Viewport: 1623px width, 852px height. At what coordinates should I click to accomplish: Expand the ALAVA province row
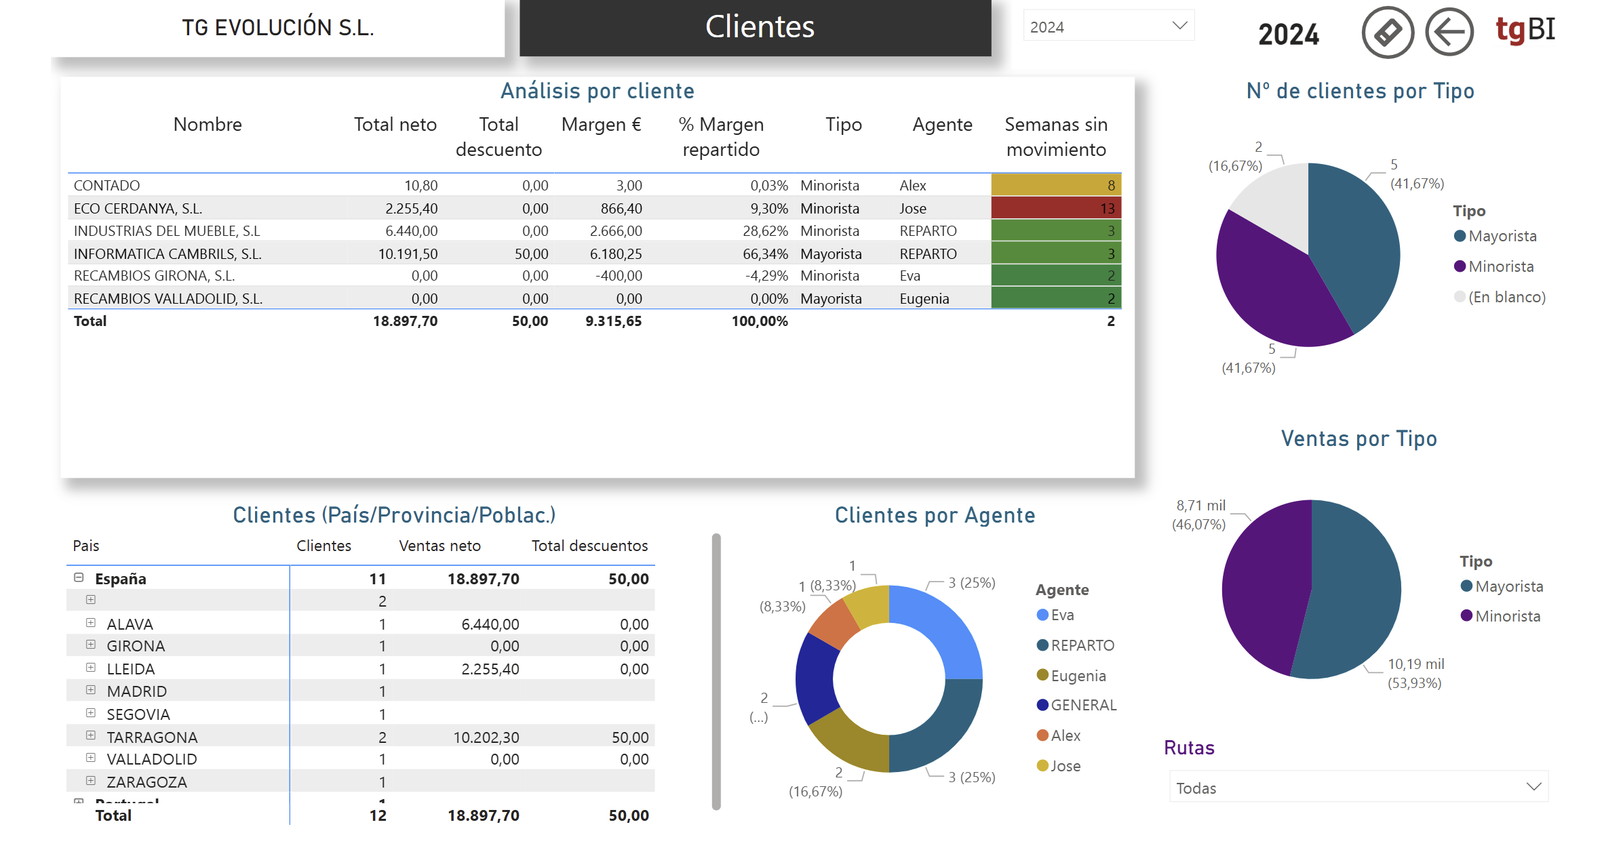(91, 623)
